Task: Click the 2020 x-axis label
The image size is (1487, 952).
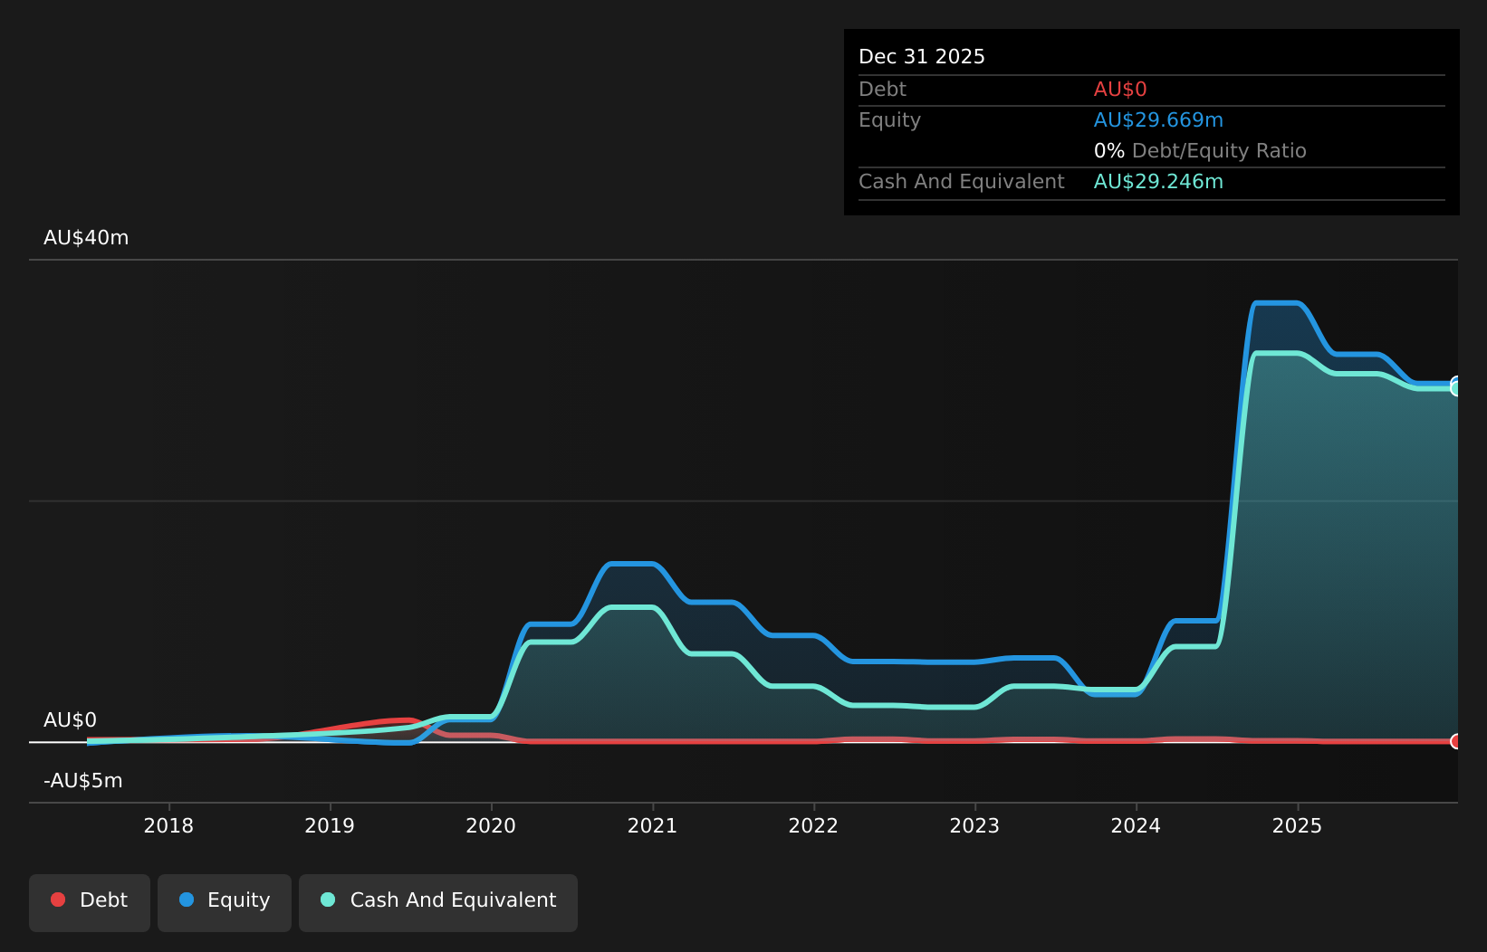Action: 491,825
